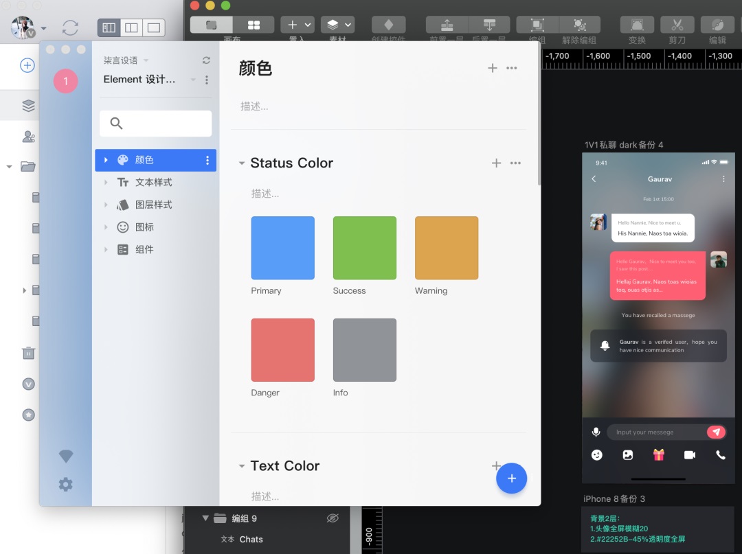Click the search field in library panel
This screenshot has width=742, height=554.
tap(156, 124)
